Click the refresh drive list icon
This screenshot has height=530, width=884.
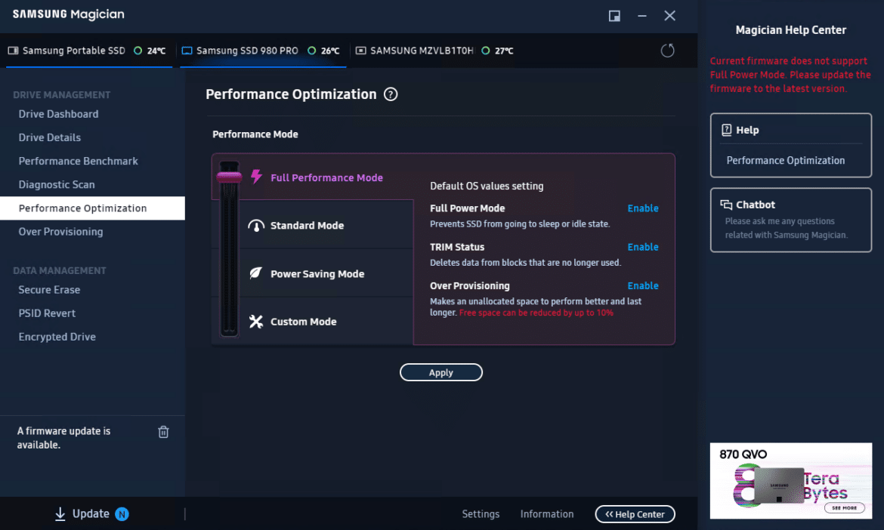667,51
